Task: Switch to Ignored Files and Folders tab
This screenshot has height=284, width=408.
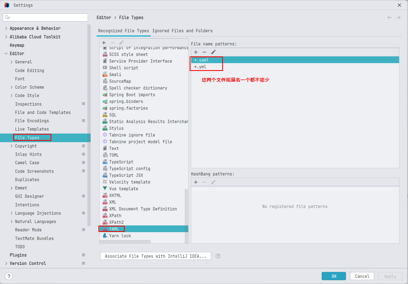Action: click(182, 31)
